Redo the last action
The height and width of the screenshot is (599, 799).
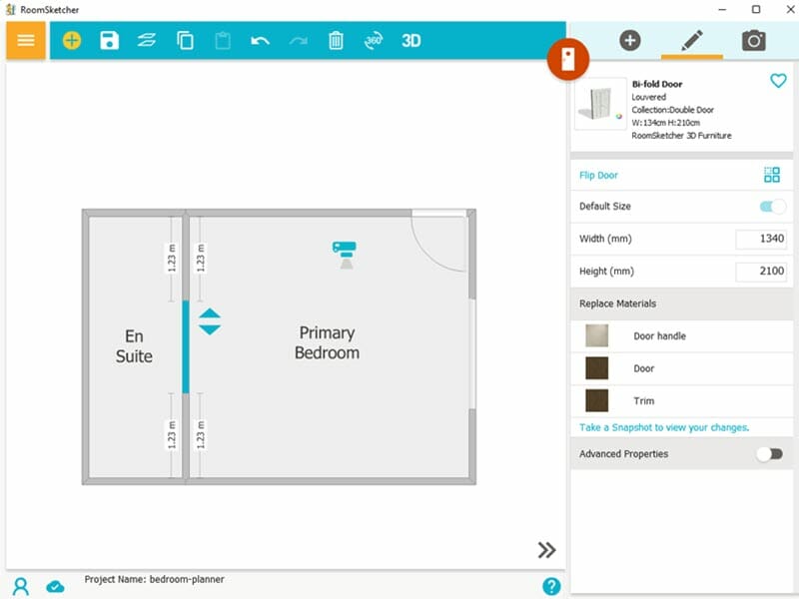(297, 41)
